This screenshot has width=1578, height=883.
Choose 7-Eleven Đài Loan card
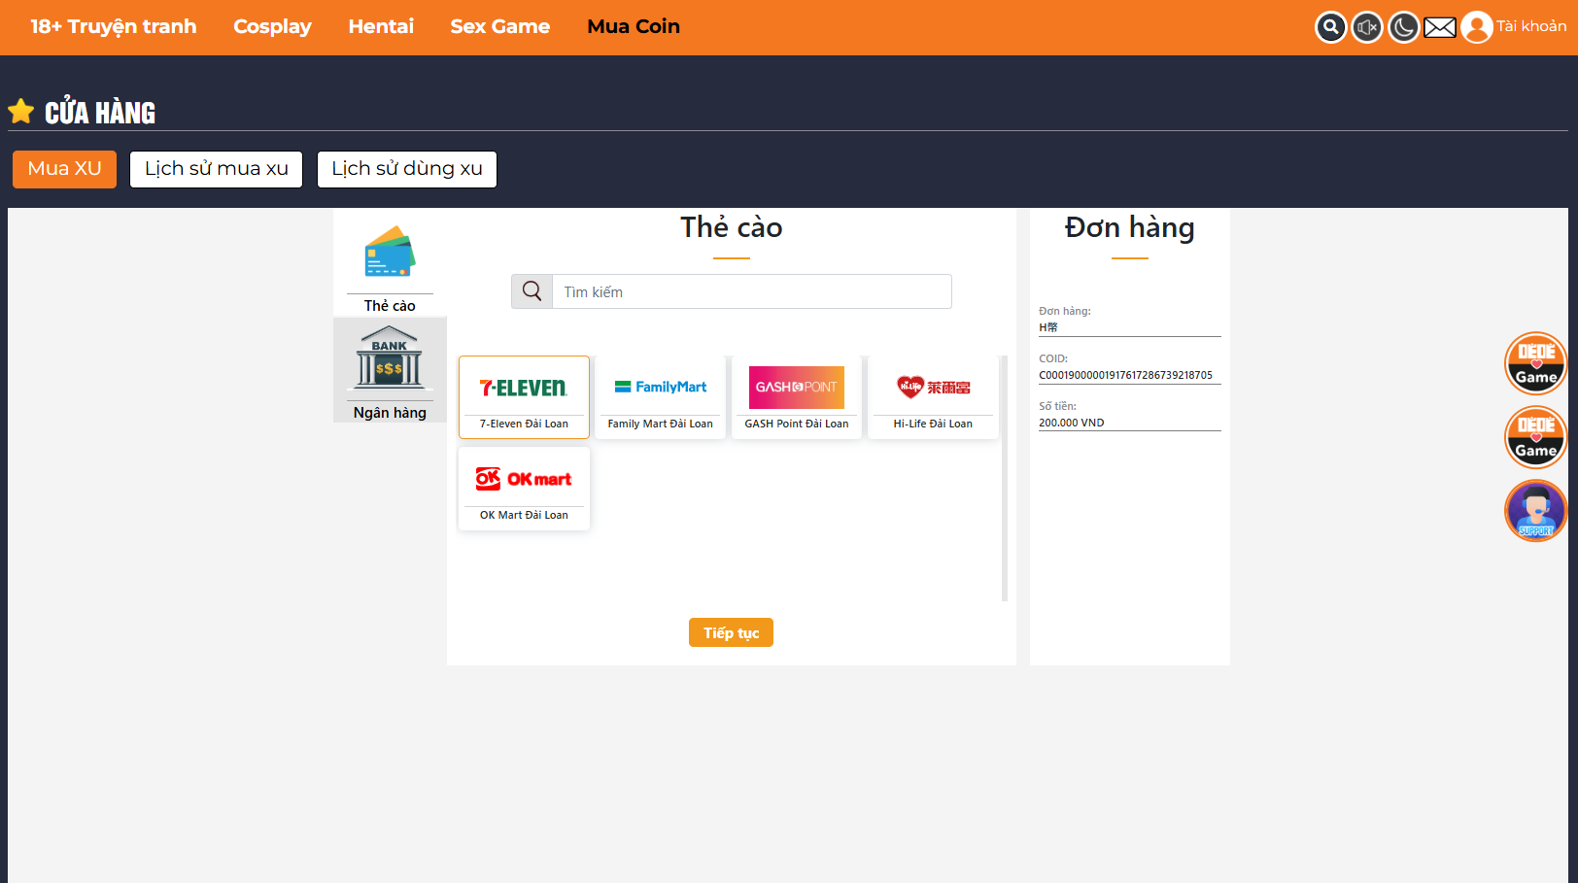(524, 397)
